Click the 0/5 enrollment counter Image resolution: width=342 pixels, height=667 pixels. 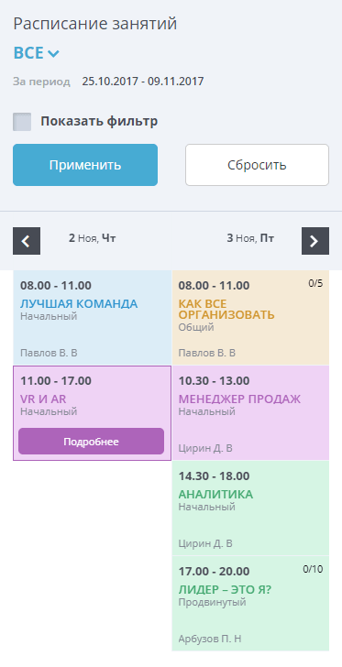[x=315, y=283]
